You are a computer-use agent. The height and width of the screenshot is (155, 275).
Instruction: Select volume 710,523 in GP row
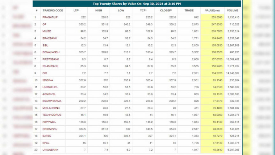click(x=235, y=24)
